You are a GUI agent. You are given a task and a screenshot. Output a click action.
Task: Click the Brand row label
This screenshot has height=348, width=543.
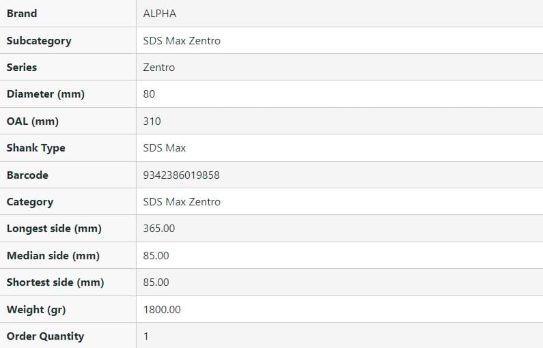pyautogui.click(x=22, y=14)
